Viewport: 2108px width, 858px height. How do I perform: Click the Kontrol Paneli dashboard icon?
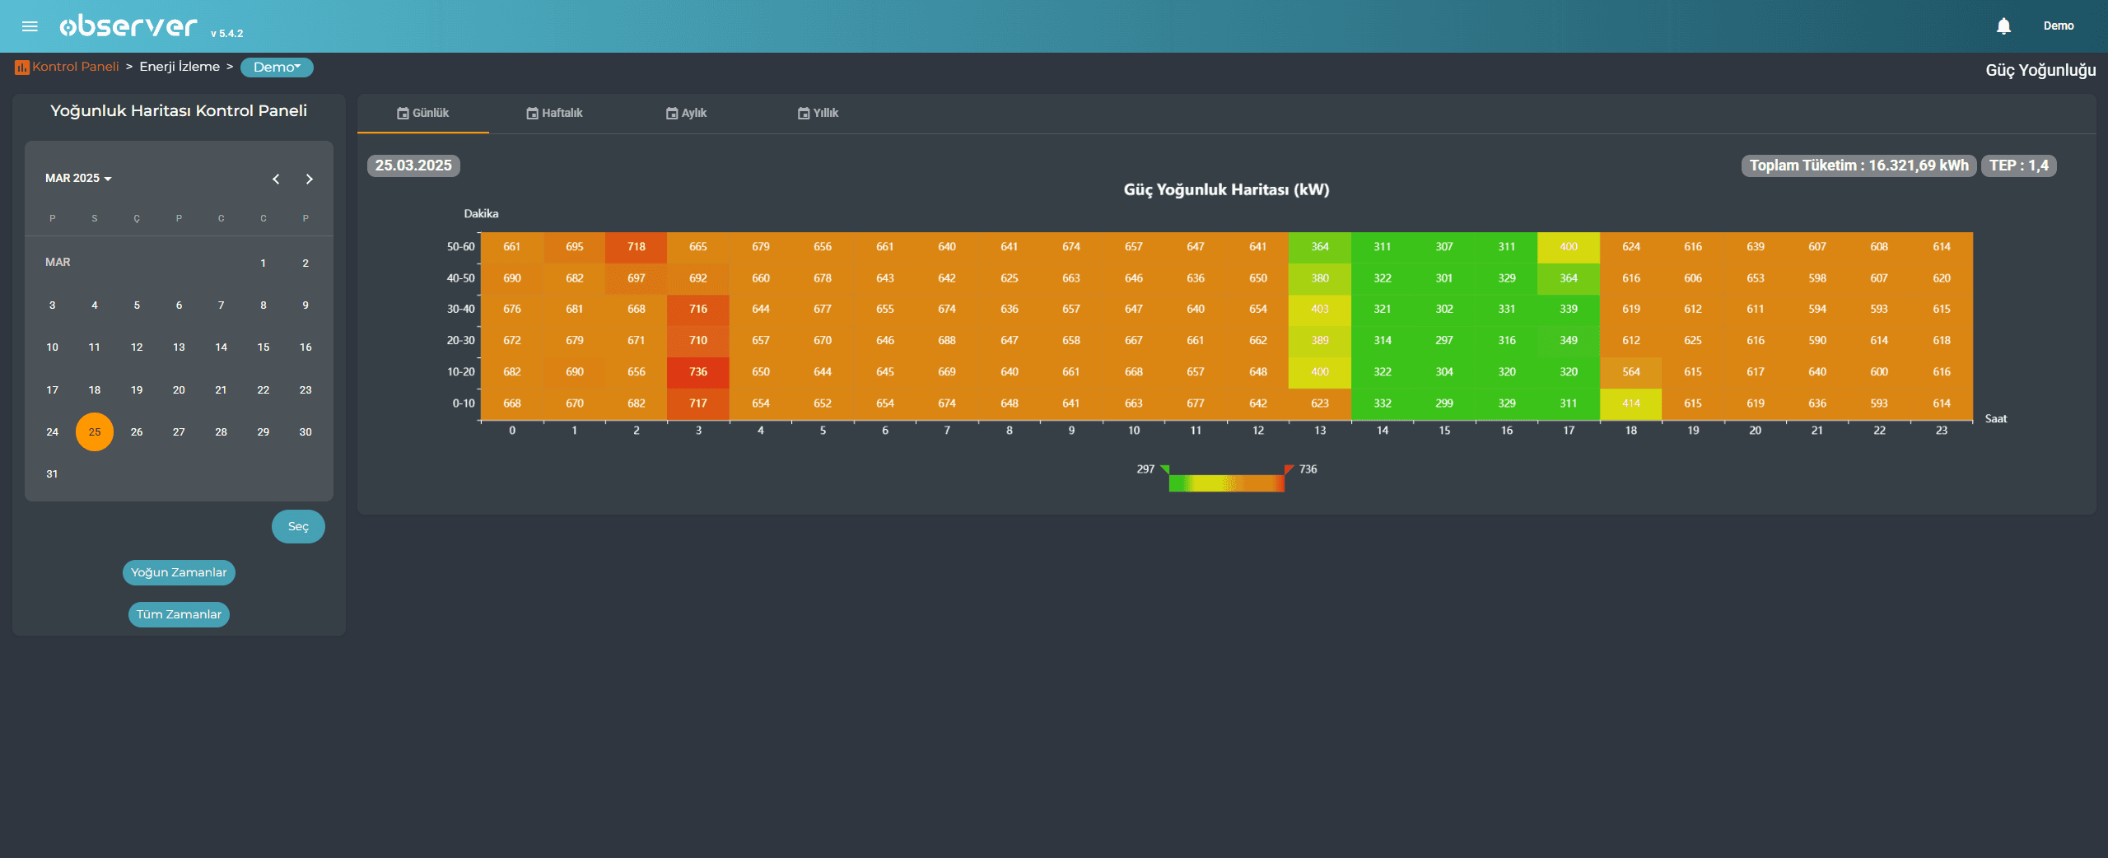21,68
